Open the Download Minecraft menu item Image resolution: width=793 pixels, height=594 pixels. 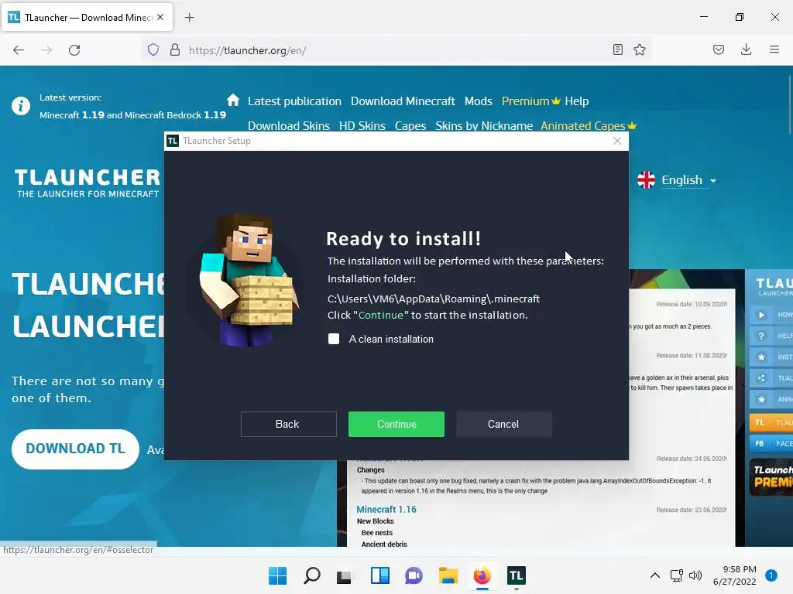click(x=403, y=101)
